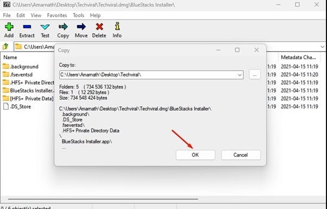Go up one folder level arrow
This screenshot has width=327, height=209.
[5, 47]
